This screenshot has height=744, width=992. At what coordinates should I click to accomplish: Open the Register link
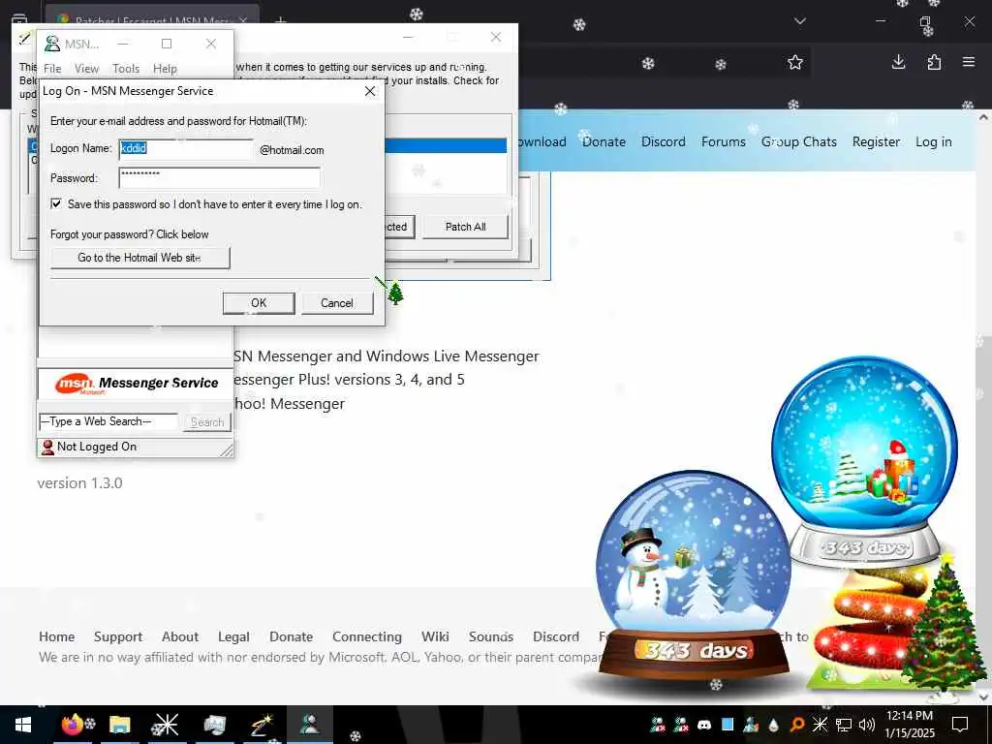[876, 141]
